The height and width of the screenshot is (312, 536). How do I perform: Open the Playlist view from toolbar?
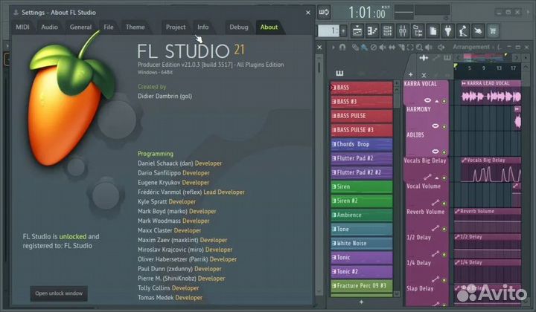357,31
